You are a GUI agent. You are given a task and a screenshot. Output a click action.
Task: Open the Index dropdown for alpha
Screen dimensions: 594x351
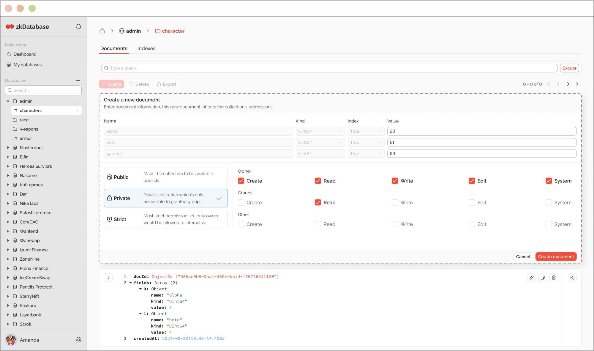click(366, 131)
